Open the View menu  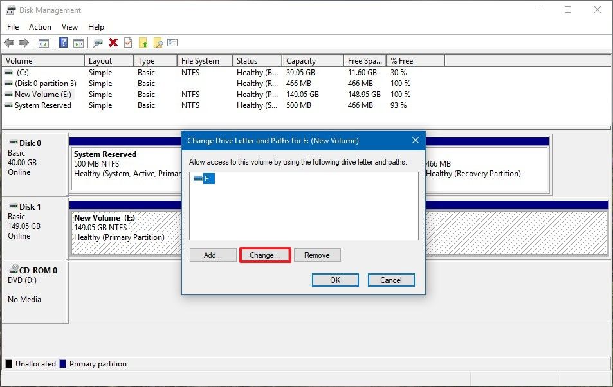click(x=69, y=26)
